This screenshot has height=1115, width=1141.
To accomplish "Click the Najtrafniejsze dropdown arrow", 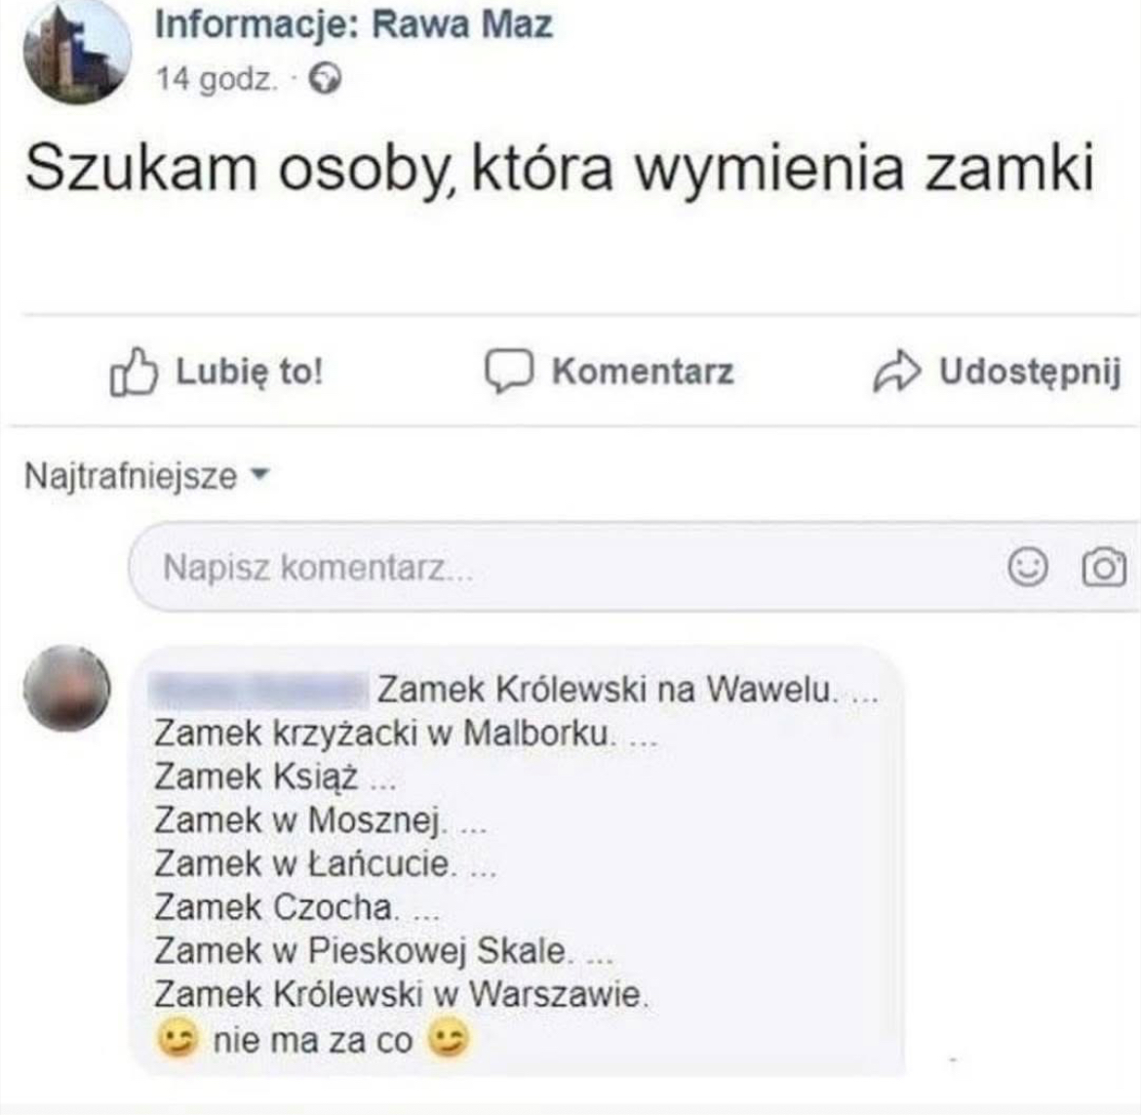I will click(259, 474).
